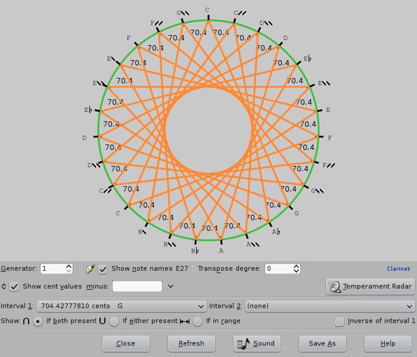Open the Interval 1 dropdown
Image resolution: width=417 pixels, height=357 pixels.
point(122,306)
